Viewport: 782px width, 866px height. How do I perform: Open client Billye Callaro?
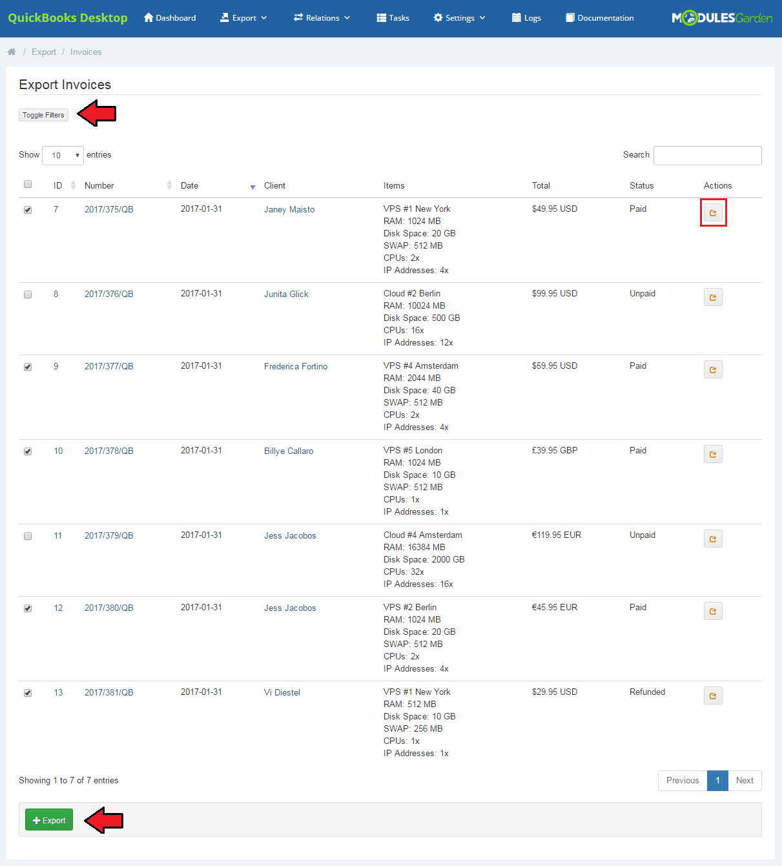[x=289, y=451]
